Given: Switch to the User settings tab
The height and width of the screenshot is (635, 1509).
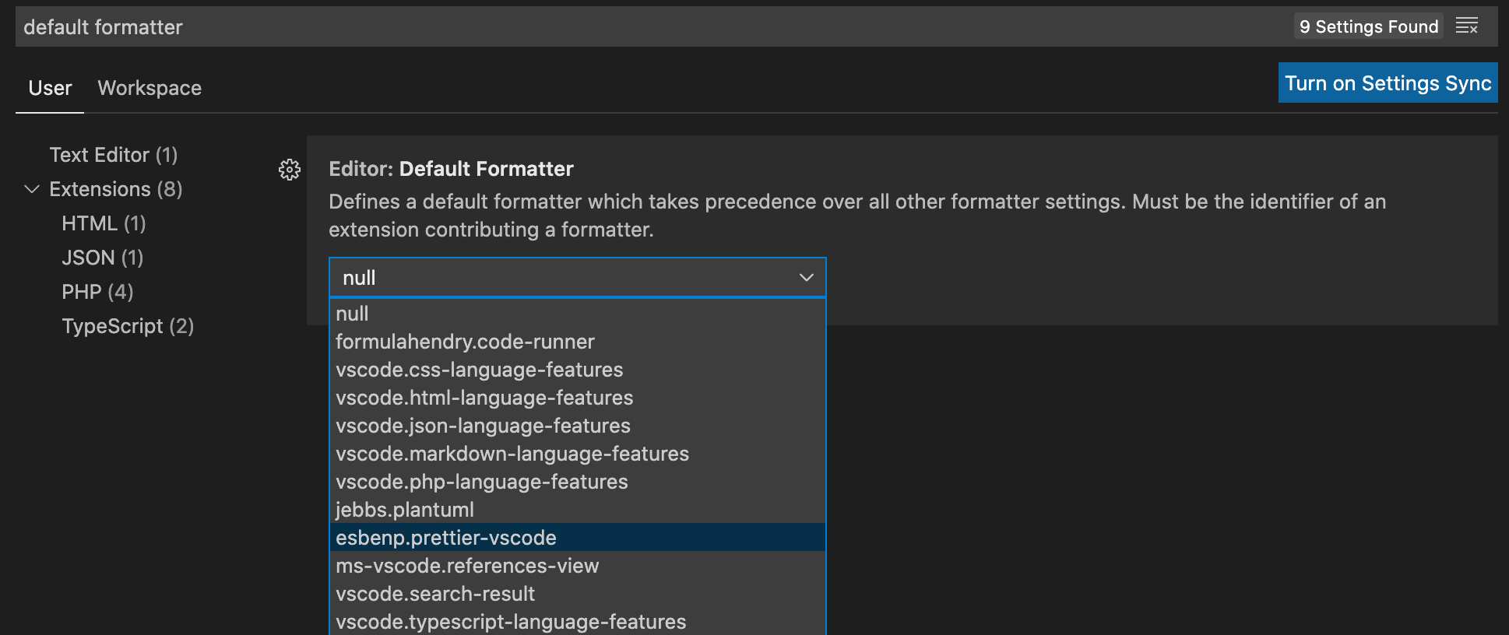Looking at the screenshot, I should tap(50, 88).
